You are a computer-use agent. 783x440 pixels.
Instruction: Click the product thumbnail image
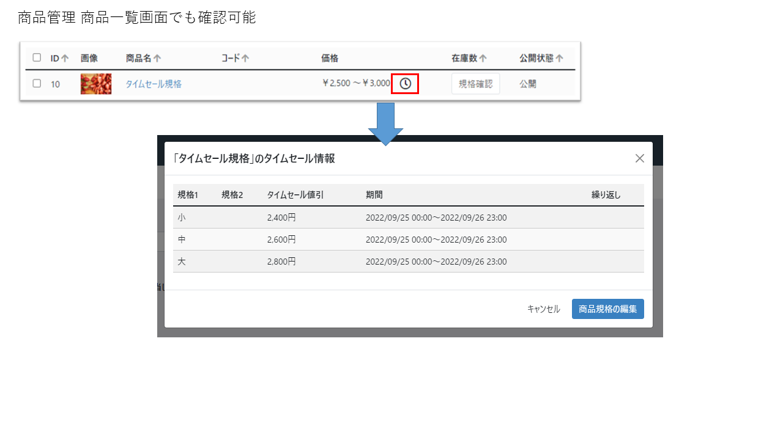pyautogui.click(x=96, y=84)
